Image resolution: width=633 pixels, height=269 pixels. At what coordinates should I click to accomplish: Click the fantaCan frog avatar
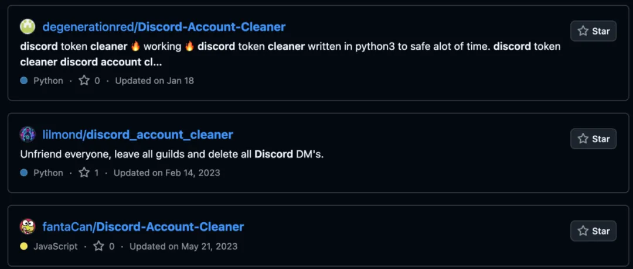(28, 227)
